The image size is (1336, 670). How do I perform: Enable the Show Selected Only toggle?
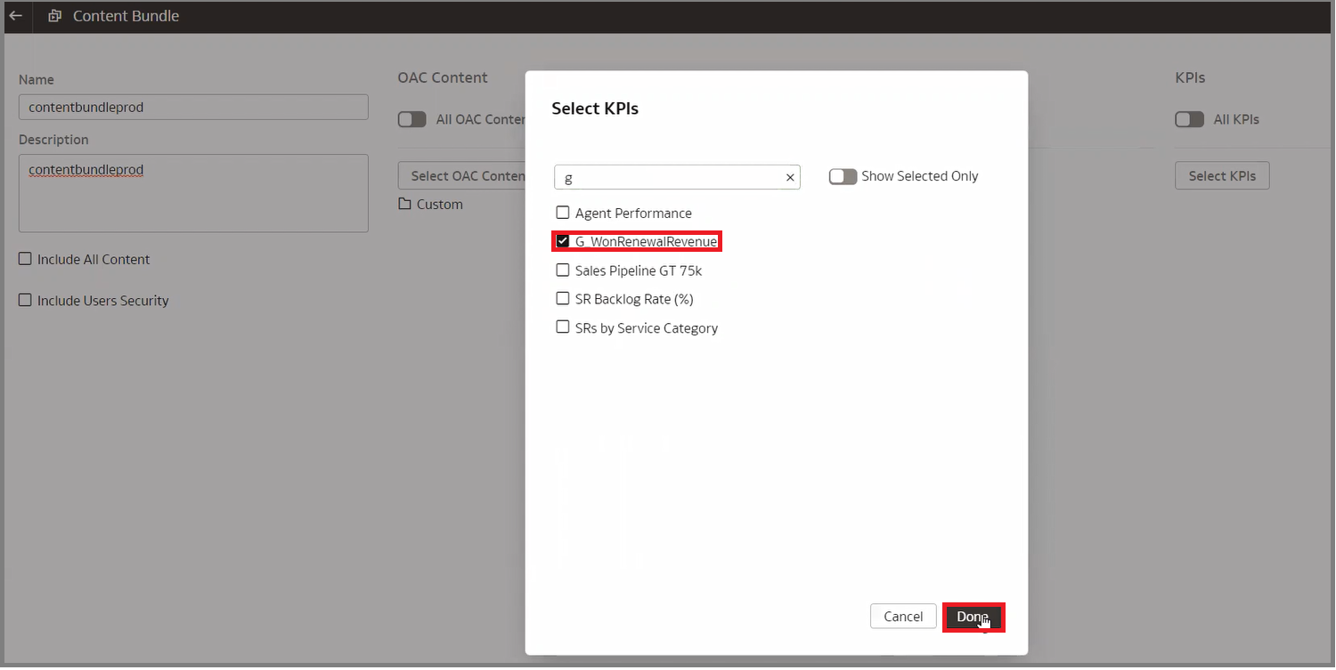842,176
